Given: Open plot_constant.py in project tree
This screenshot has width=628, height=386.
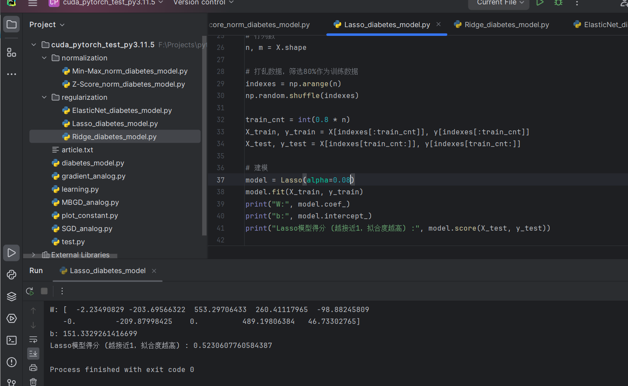Looking at the screenshot, I should pos(85,215).
